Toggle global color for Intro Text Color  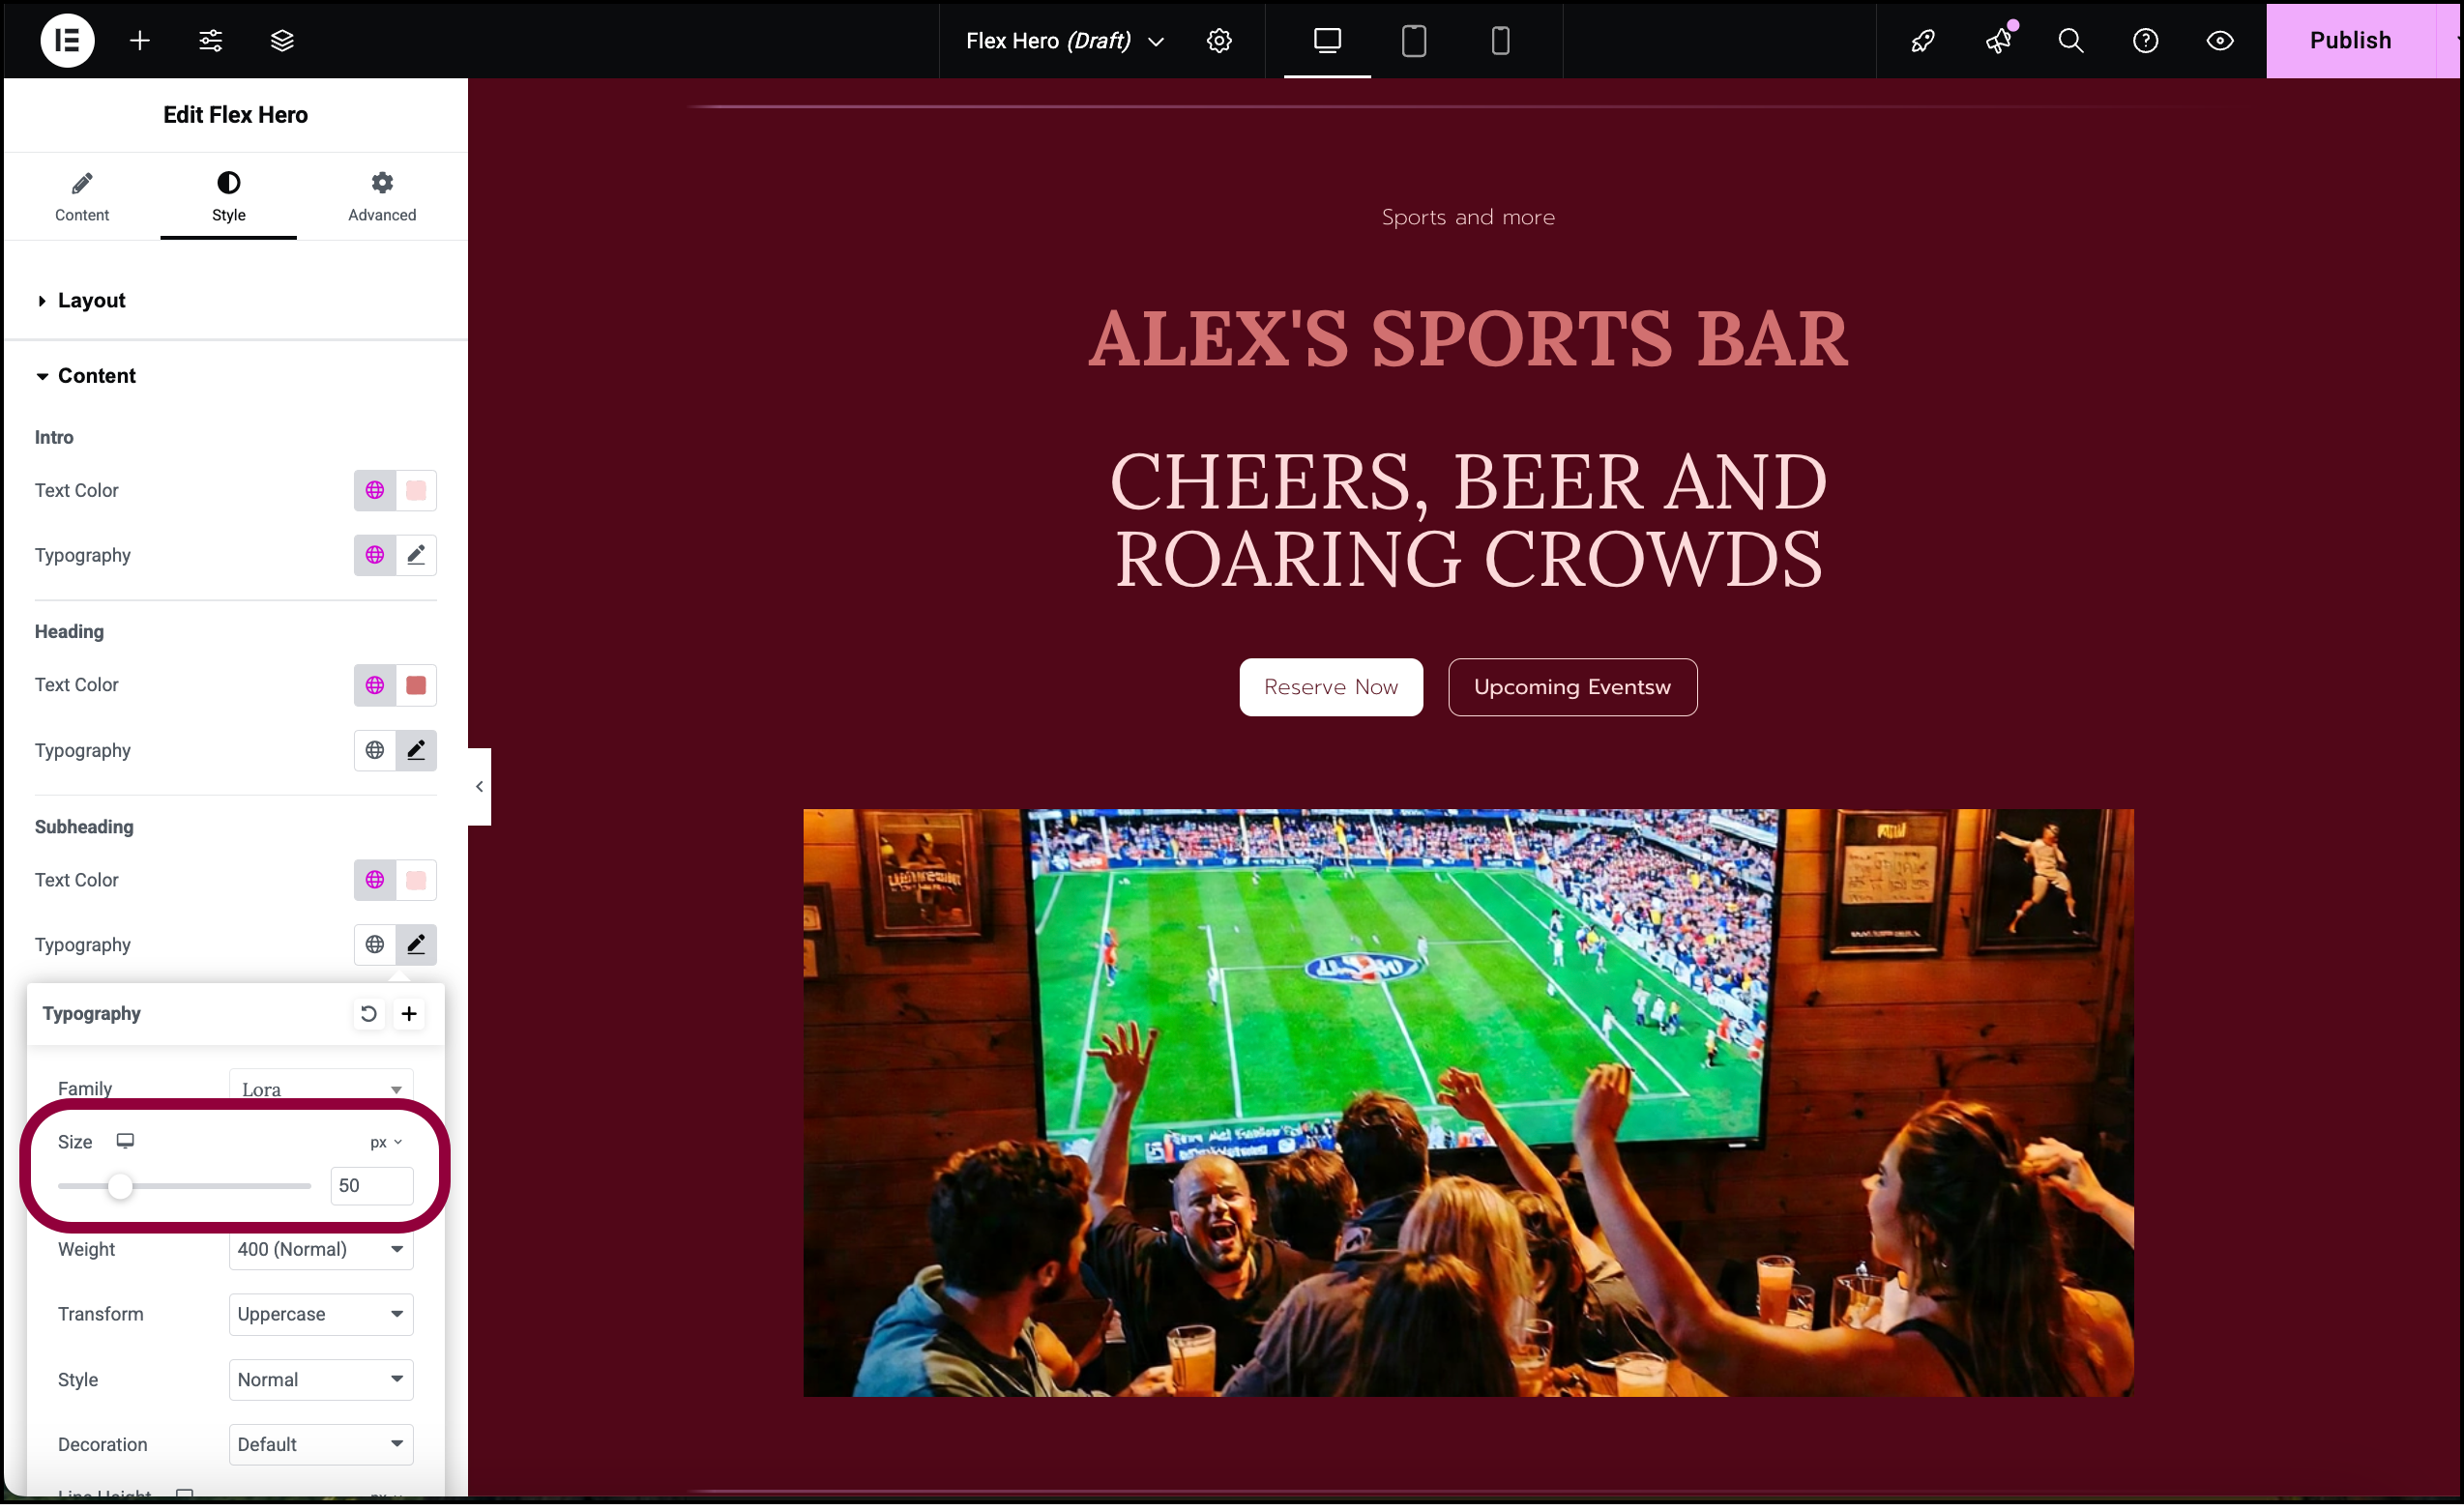pyautogui.click(x=376, y=489)
